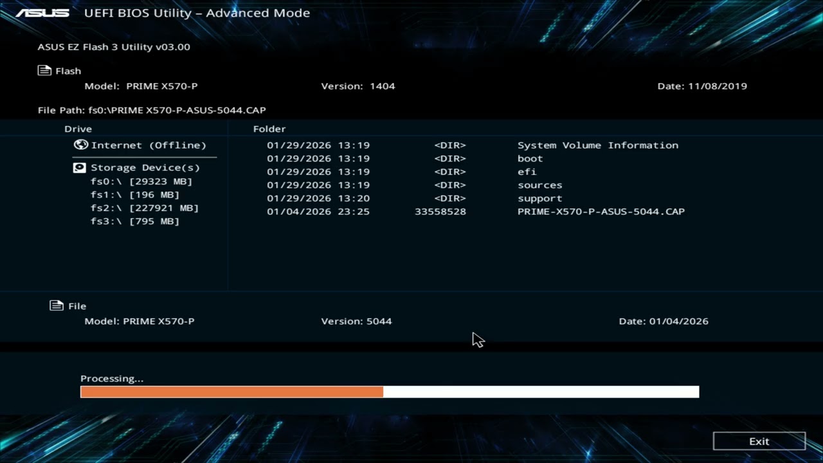Click file Version: 5044 text
Screen dimensions: 823x463
356,321
